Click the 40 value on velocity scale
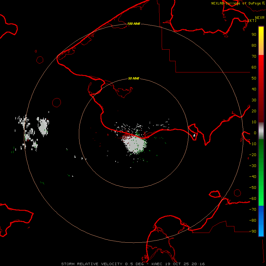The height and width of the screenshot is (266, 266). (254, 89)
